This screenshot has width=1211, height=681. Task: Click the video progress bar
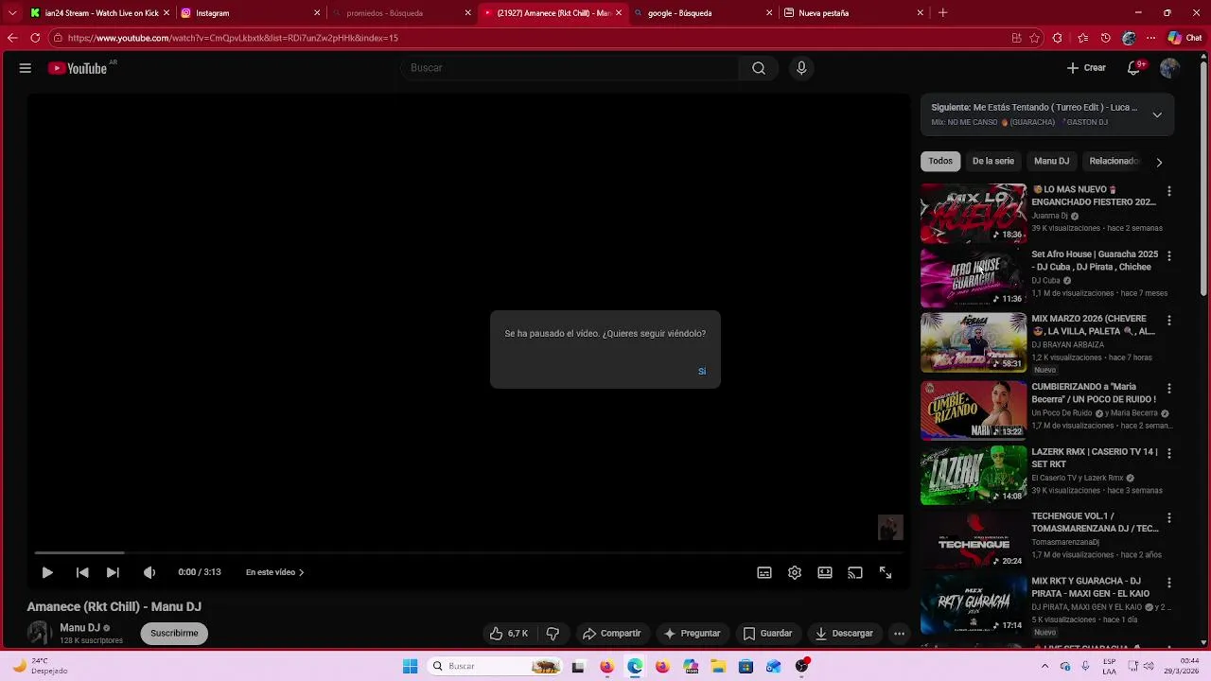coord(468,552)
